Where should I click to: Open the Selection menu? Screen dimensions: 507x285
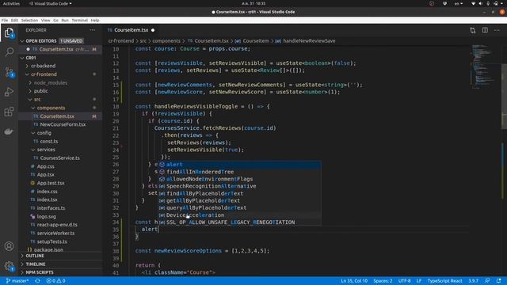click(x=29, y=20)
